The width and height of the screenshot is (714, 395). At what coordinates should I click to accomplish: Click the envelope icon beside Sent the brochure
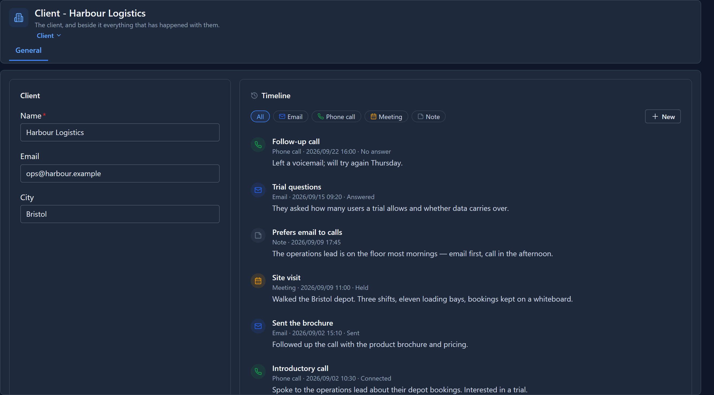tap(258, 326)
